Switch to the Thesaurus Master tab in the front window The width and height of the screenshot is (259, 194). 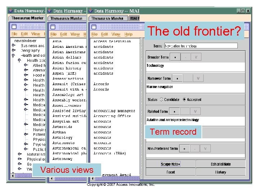(x=108, y=18)
